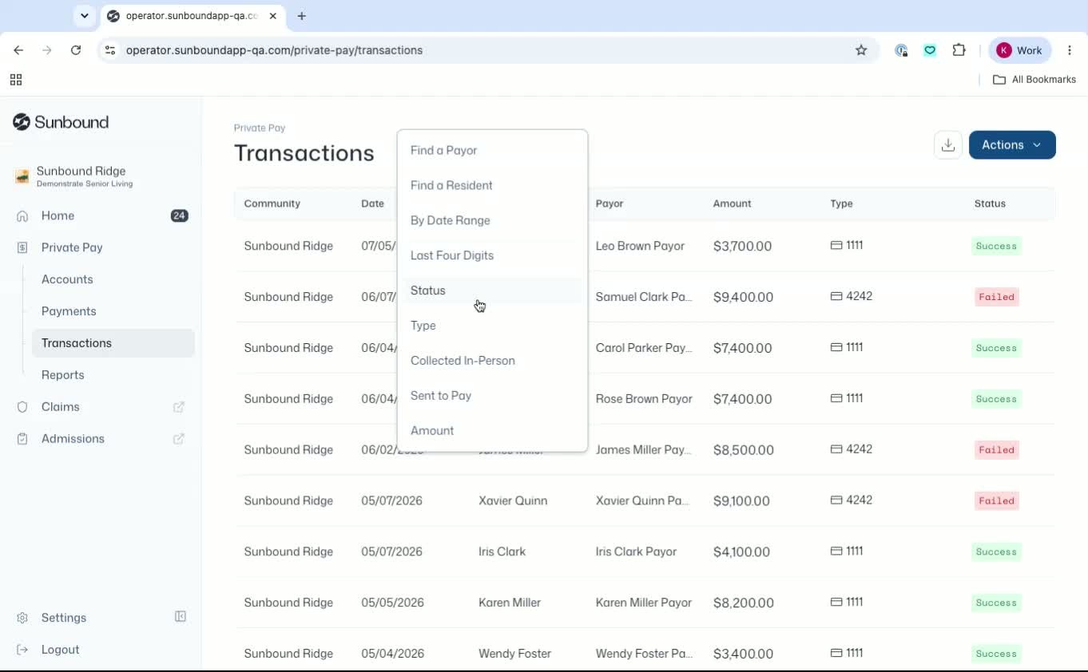Screen dimensions: 1088x672
Task: Expand the tab search chevron
Action: (x=84, y=16)
